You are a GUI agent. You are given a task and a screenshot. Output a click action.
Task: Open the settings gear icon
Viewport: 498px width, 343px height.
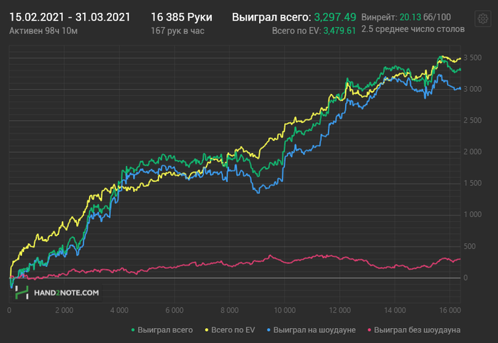click(483, 19)
